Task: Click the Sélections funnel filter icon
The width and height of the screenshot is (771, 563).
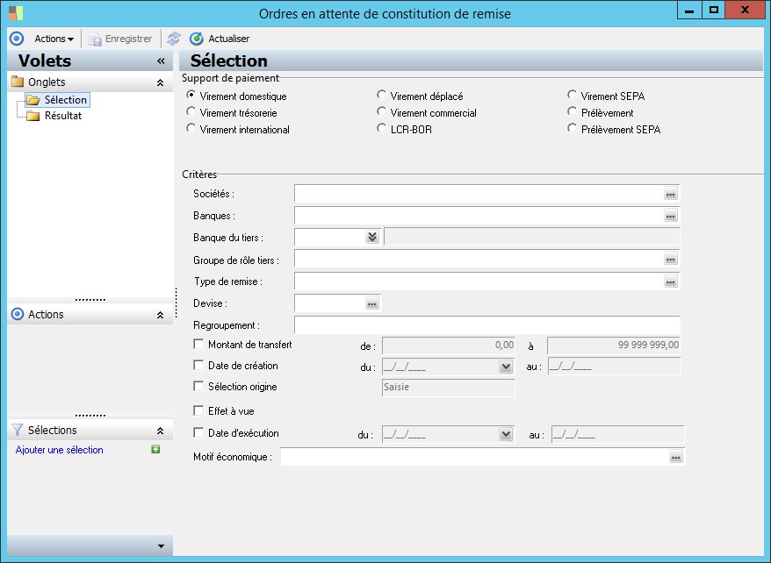Action: 18,430
